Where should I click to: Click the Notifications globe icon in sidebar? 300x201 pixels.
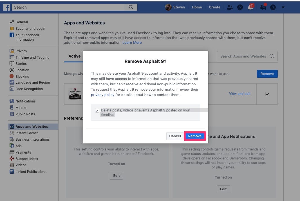(x=12, y=101)
